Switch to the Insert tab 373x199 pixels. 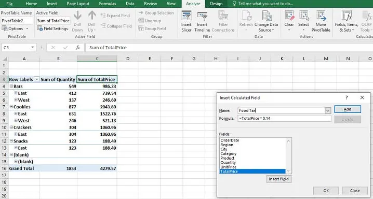(x=52, y=4)
